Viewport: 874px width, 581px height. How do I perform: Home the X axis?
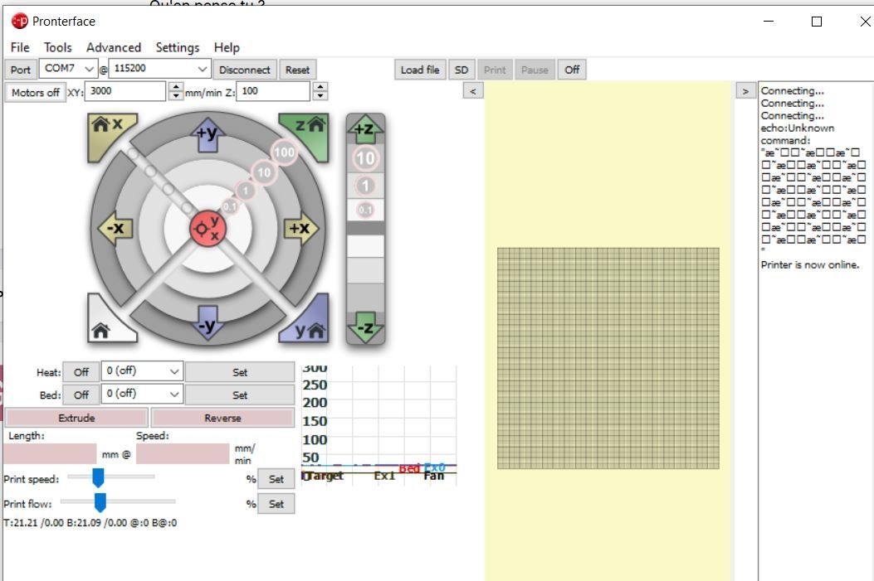tap(109, 132)
